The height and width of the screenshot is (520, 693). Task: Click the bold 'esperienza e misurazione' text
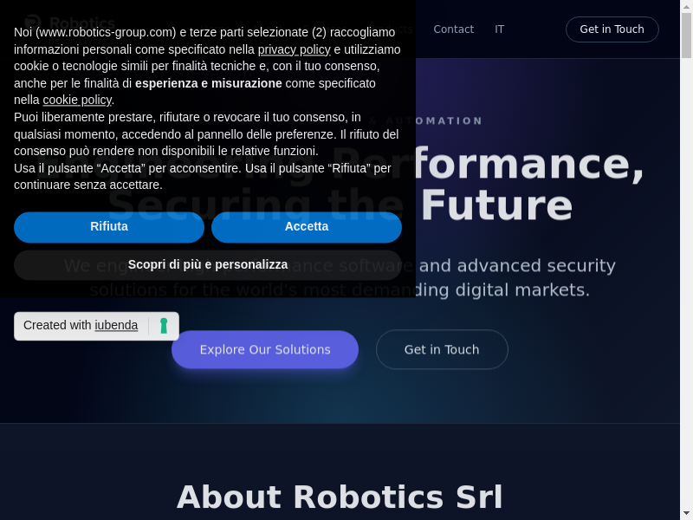point(208,83)
